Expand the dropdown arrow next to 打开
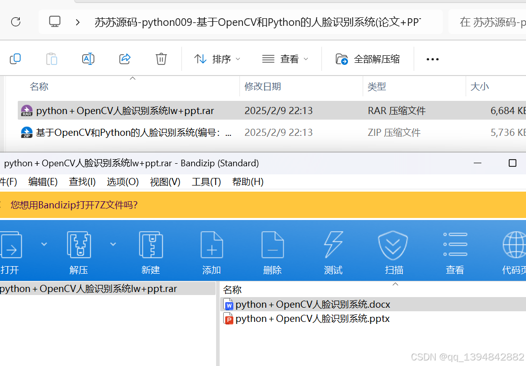The image size is (526, 366). 44,244
